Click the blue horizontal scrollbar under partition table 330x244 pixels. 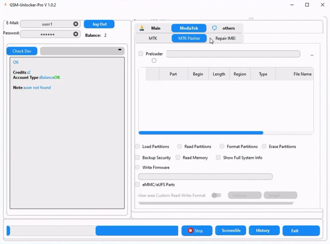[x=201, y=133]
